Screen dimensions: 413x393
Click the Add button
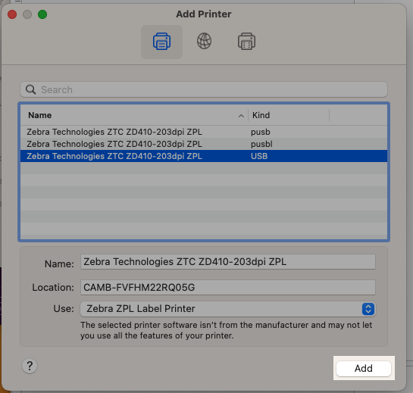(364, 368)
